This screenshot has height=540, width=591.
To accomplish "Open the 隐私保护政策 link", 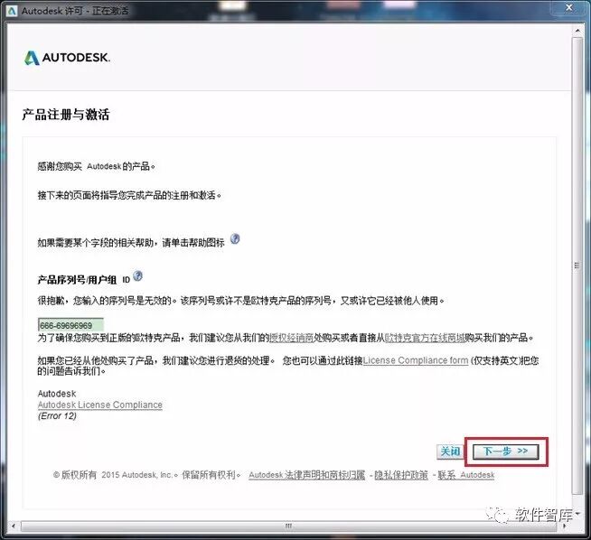I will tap(401, 475).
